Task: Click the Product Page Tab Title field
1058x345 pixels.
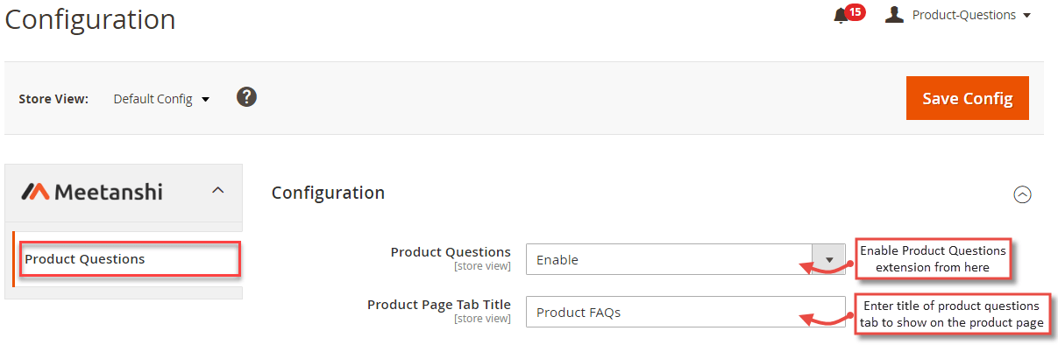Action: pyautogui.click(x=685, y=312)
